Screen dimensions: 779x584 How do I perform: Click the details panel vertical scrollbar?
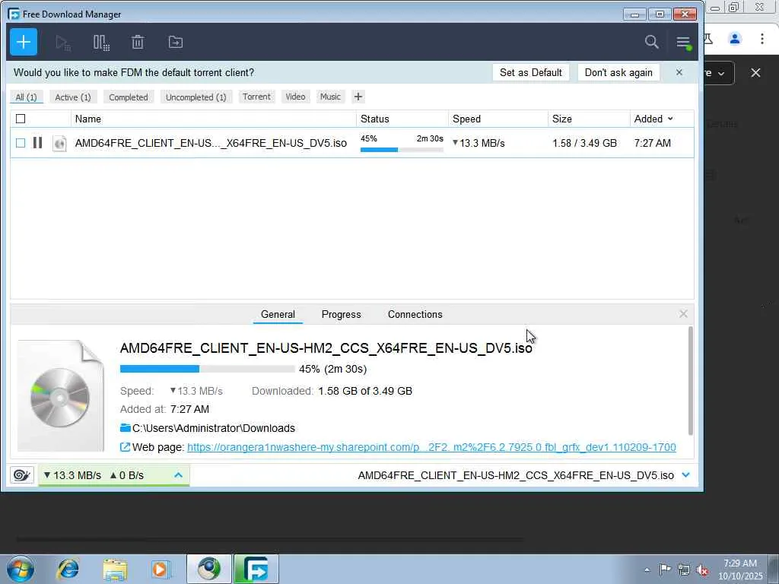(690, 381)
